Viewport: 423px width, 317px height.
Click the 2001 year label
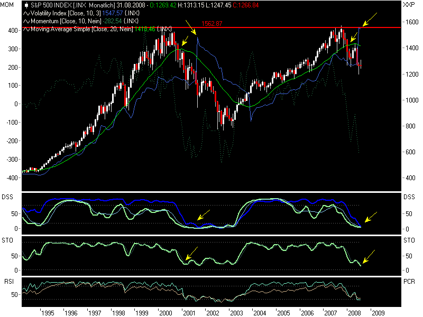point(189,313)
